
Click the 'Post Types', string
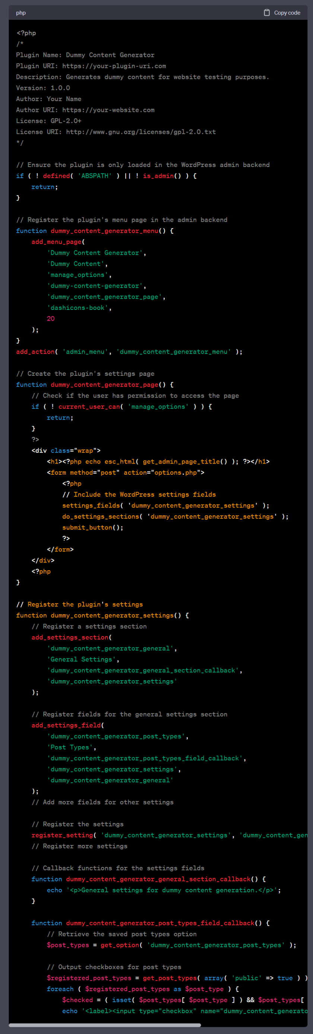pyautogui.click(x=72, y=747)
